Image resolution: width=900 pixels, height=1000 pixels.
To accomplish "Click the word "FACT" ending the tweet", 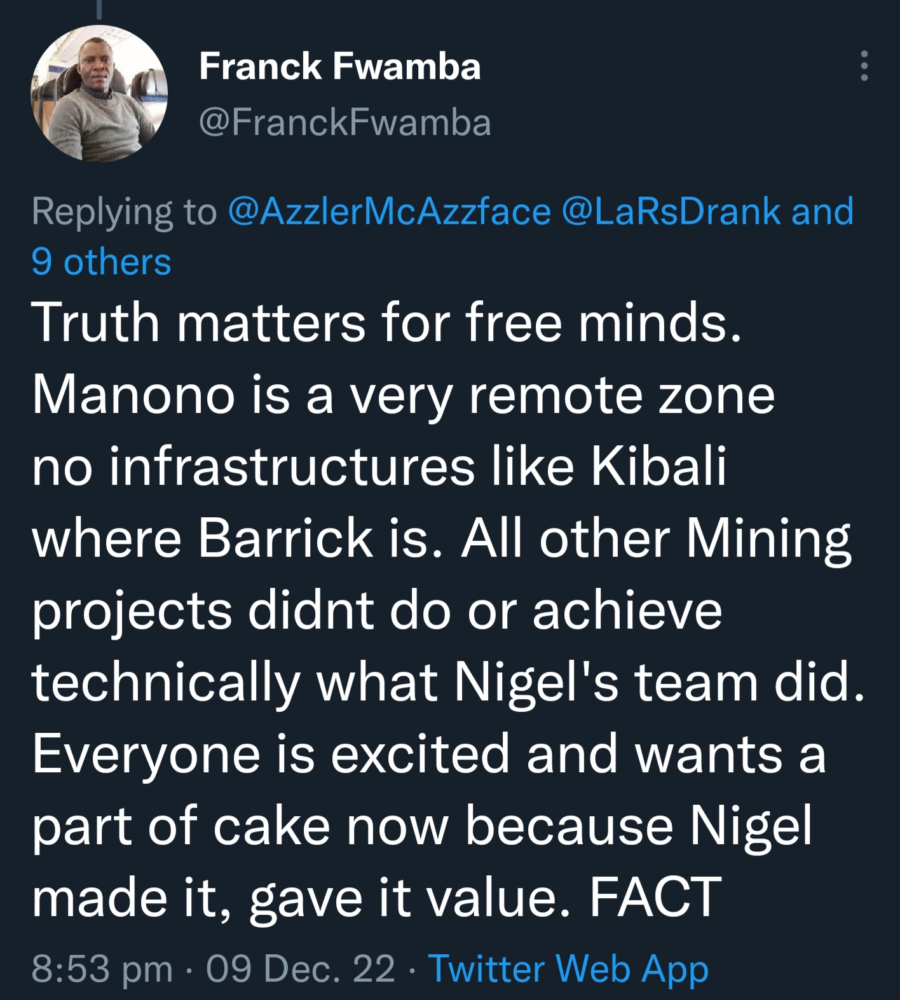I will click(655, 897).
